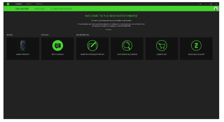Open the Razer Gold & Silver icon
Viewport: 224px width, 122px height.
coord(196,45)
